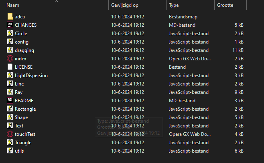This screenshot has height=163, width=264.
Task: Select the config file name
Action: (x=22, y=42)
